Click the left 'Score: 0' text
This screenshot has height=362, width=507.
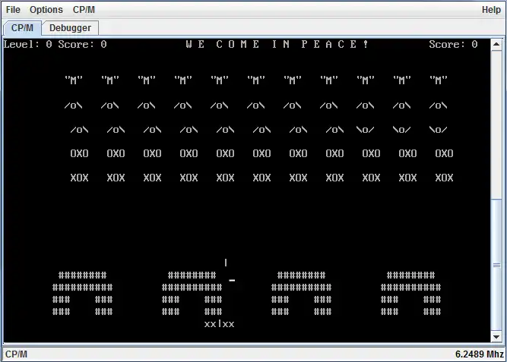(x=82, y=44)
